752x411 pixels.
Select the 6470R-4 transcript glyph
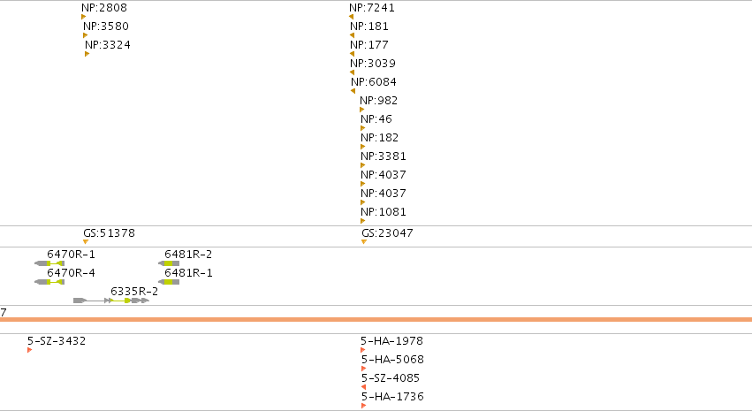[49, 282]
